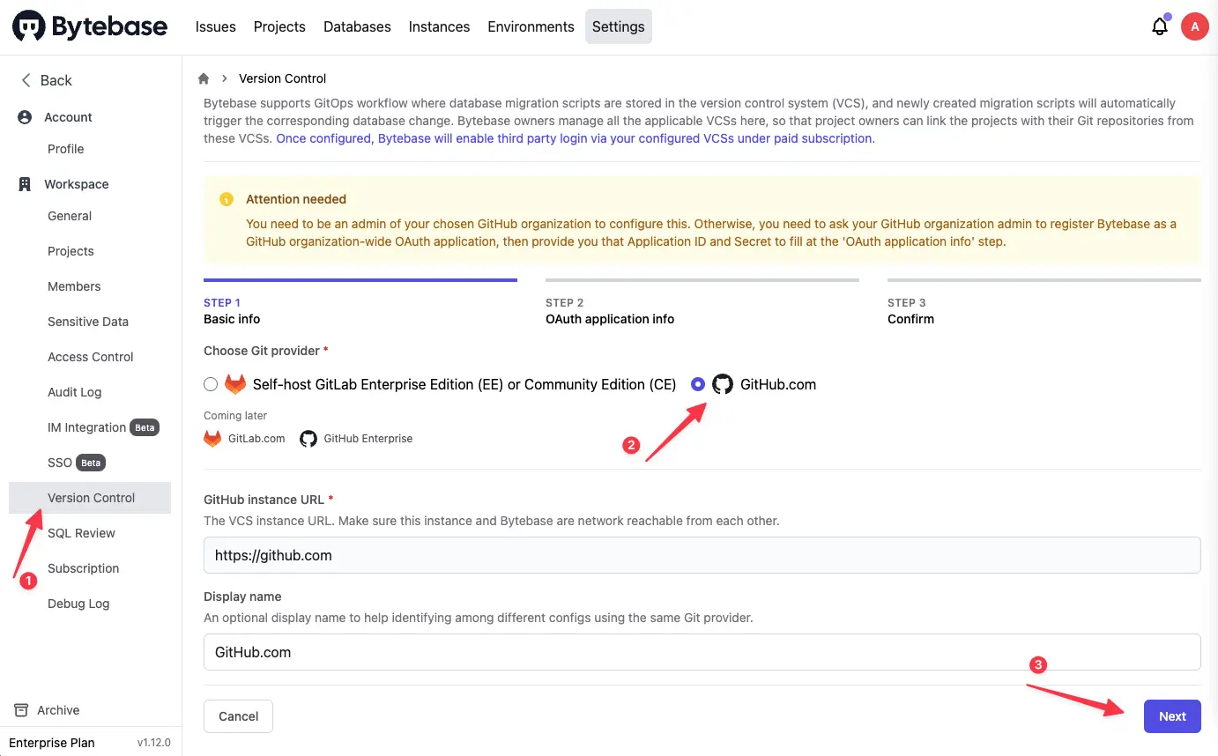Click the GitHub Enterprise icon
Viewport: 1218px width, 756px height.
coord(308,438)
